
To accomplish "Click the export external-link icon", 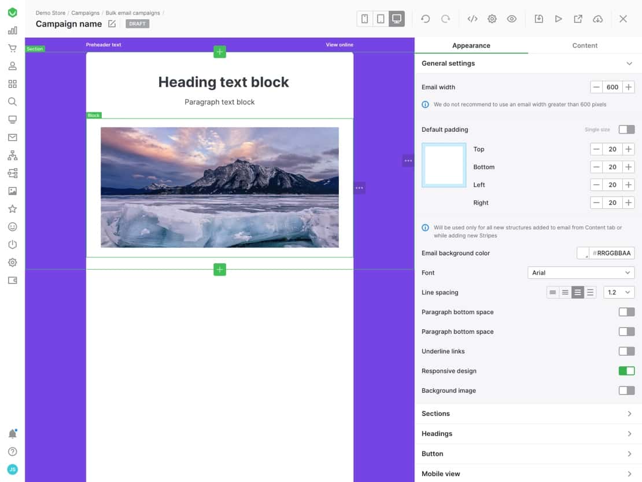I will 578,19.
